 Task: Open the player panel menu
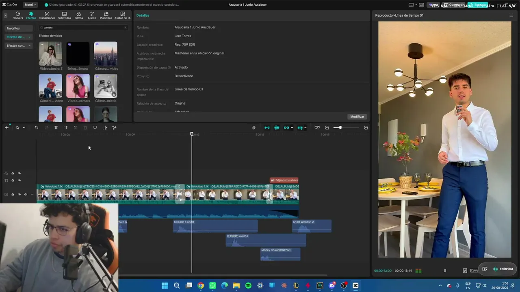pos(511,15)
